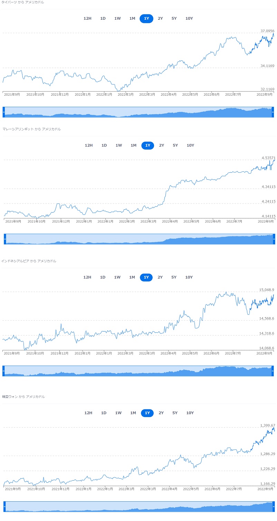Set Malaysian Ringgit chart to 1D range
The image size is (277, 521).
point(104,145)
